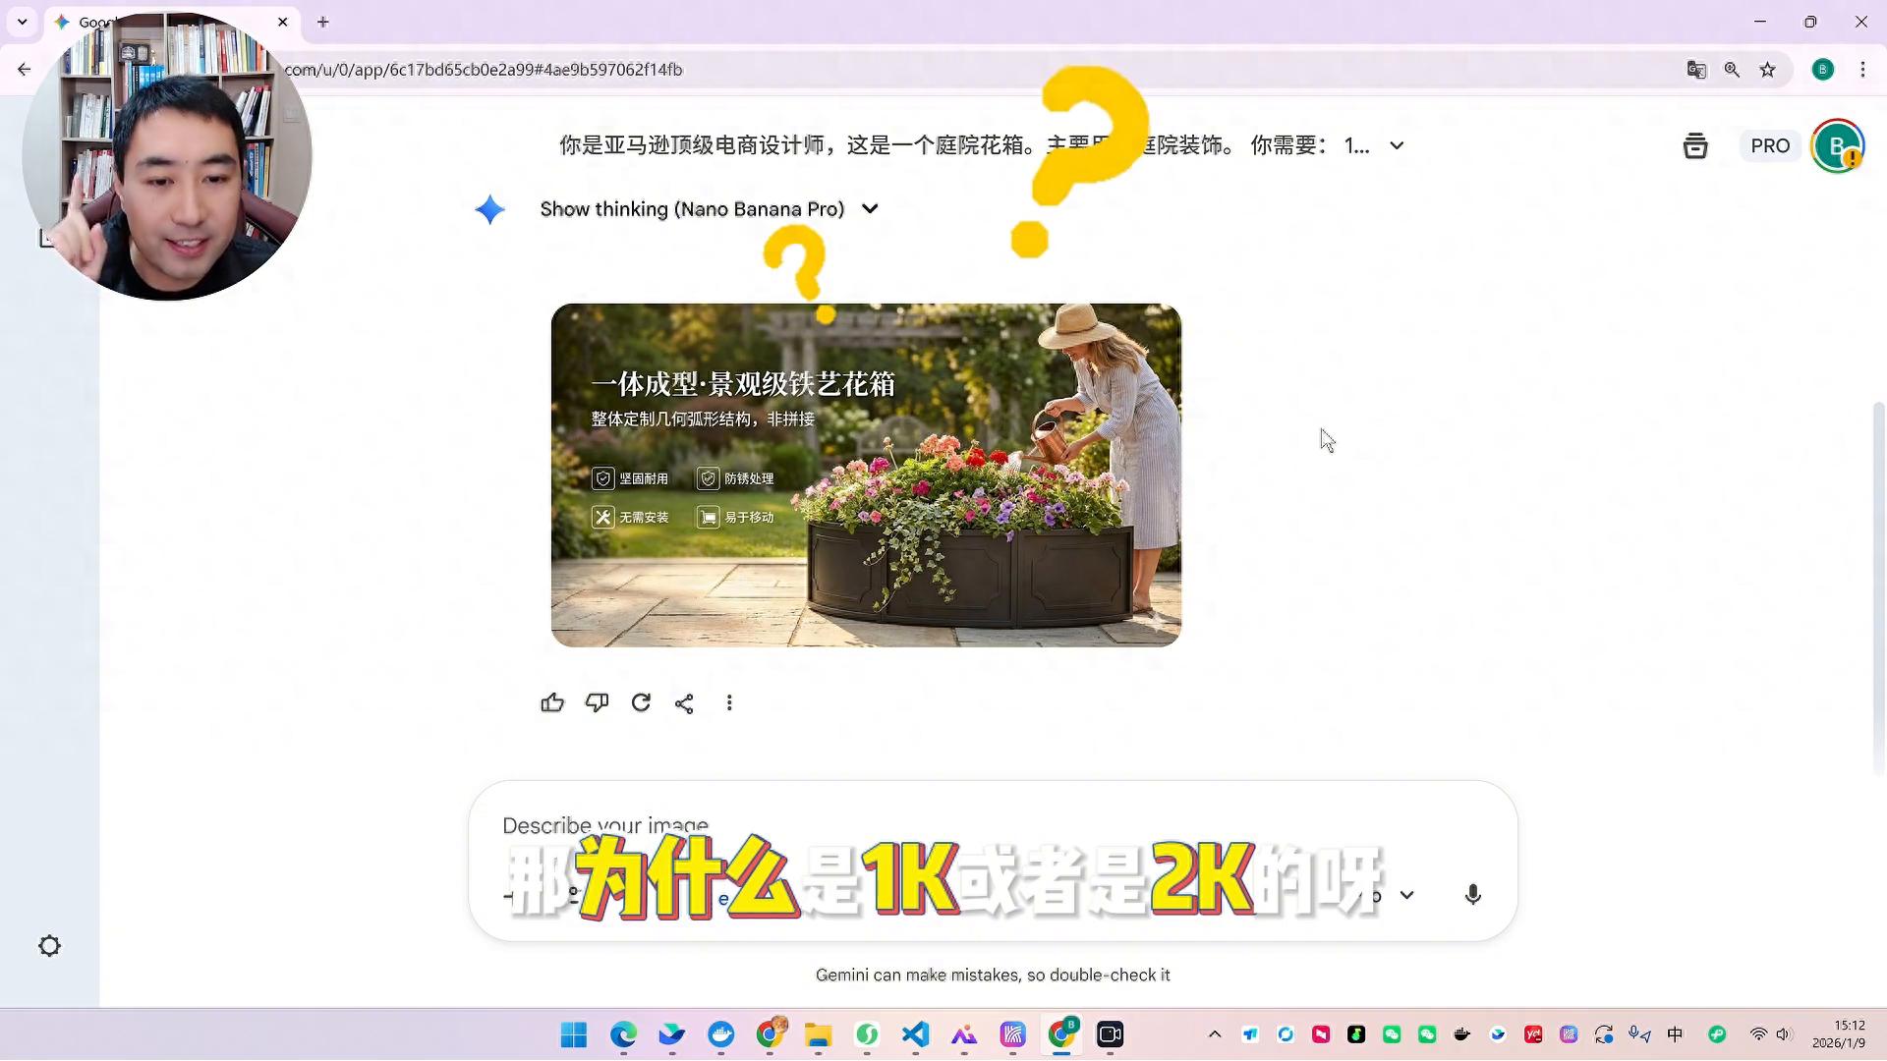Open Visual Studio Code from taskbar
1887x1061 pixels.
pyautogui.click(x=915, y=1034)
